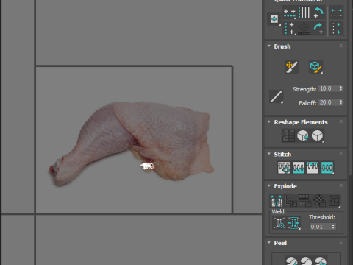This screenshot has width=353, height=265.
Task: Click Stitch to Average icon
Action: click(299, 168)
